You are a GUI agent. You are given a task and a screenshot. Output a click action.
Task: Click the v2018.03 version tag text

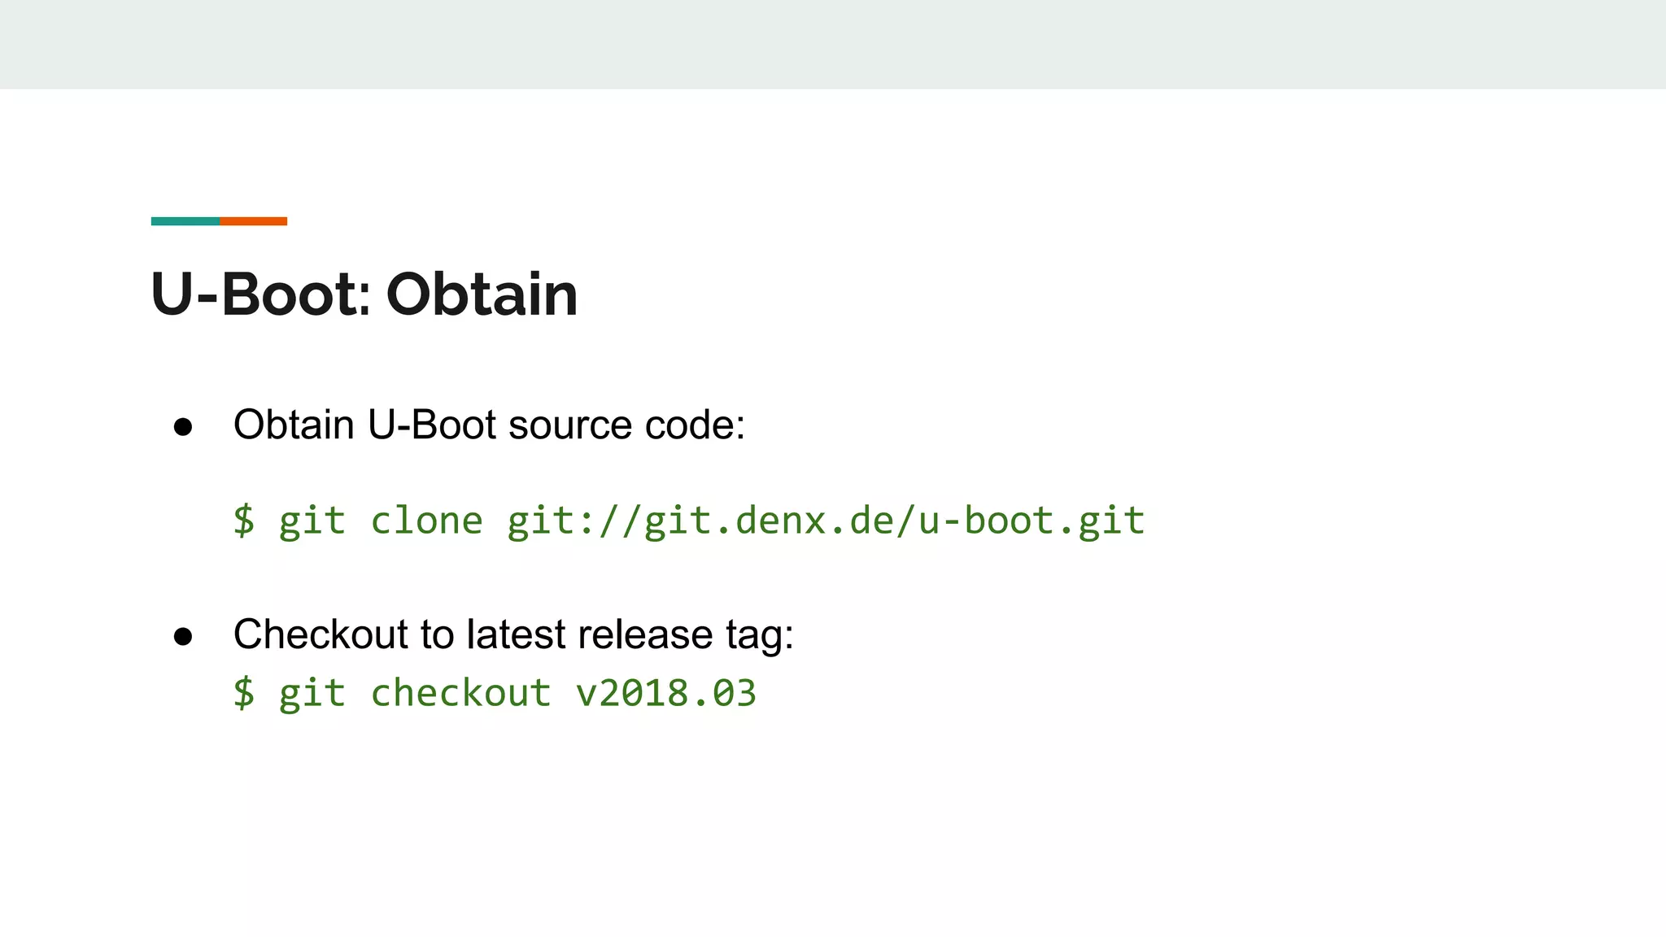point(665,693)
